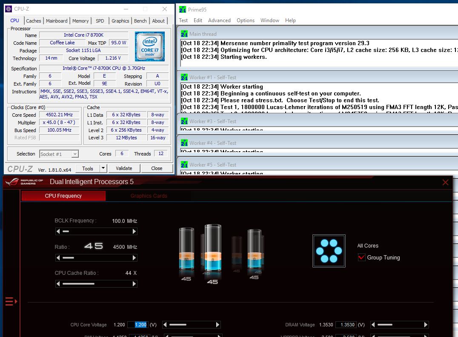Open the red side menu hamburger icon
Image resolution: width=458 pixels, height=337 pixels.
pyautogui.click(x=11, y=301)
